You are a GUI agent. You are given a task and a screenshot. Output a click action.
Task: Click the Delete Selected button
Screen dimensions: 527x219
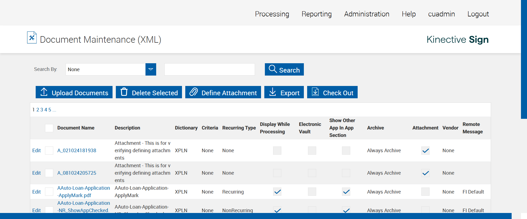(x=149, y=92)
